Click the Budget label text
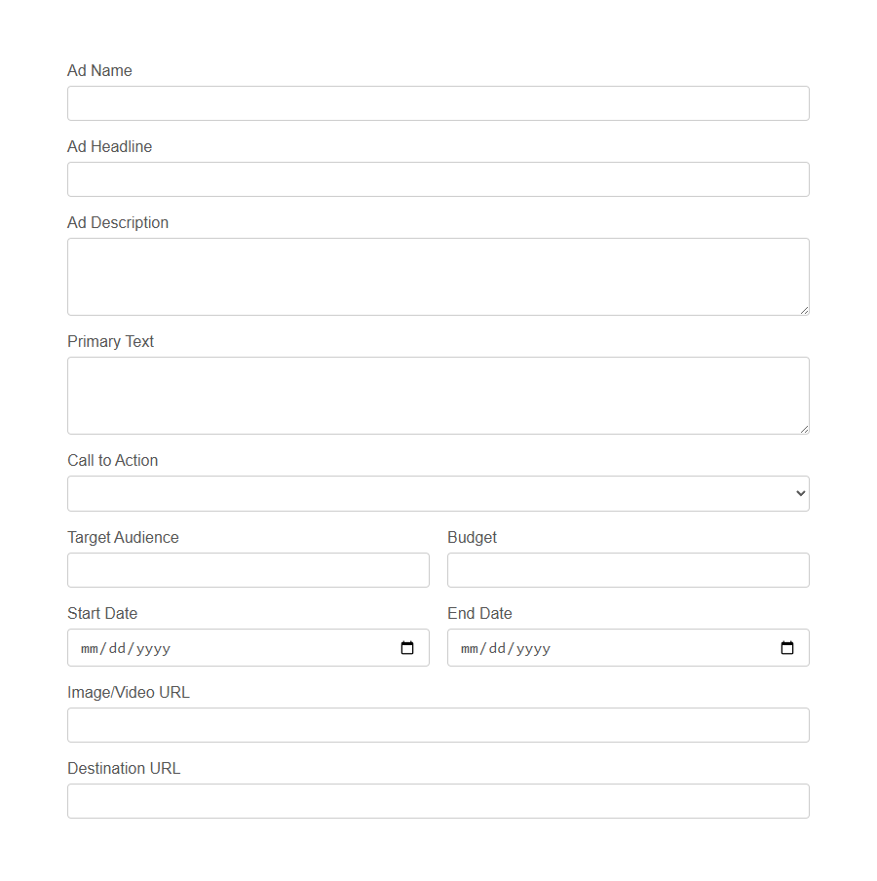This screenshot has width=877, height=881. tap(472, 537)
